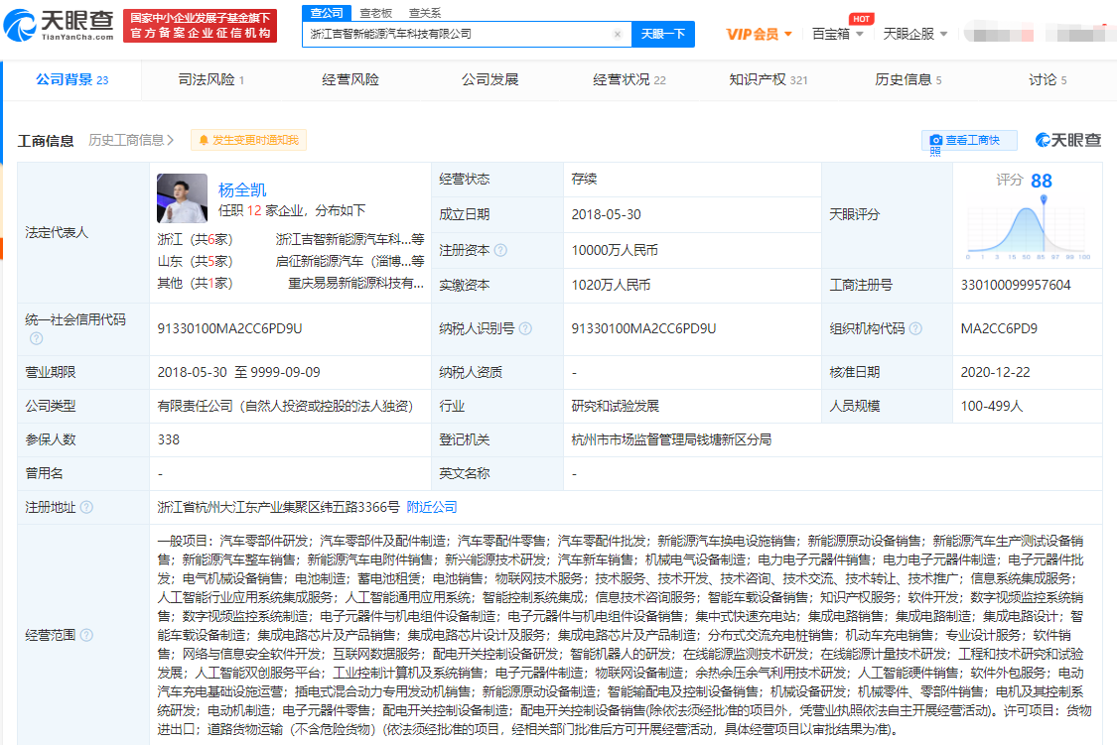Click the 公司类型 value 有限责任公司
Screen dimensions: 1117x745
pyautogui.click(x=286, y=407)
